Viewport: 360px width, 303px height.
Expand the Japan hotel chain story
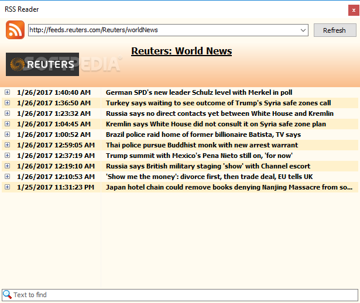(8, 187)
